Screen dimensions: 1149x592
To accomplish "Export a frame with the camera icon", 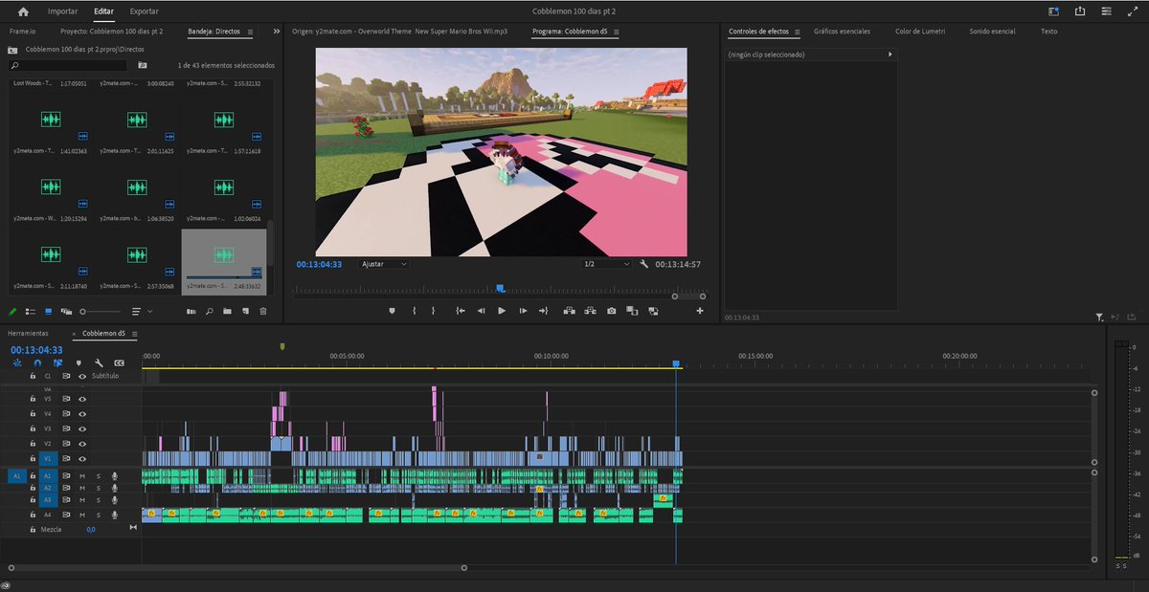I will pyautogui.click(x=612, y=311).
